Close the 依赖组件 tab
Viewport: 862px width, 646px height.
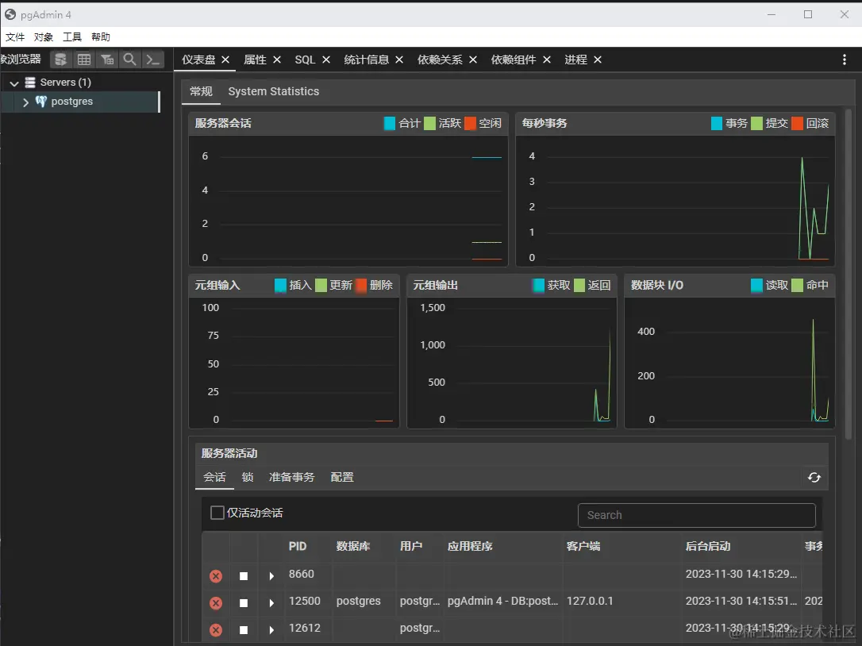pos(546,60)
